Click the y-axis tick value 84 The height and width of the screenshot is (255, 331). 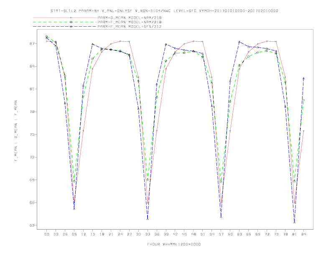click(x=32, y=66)
